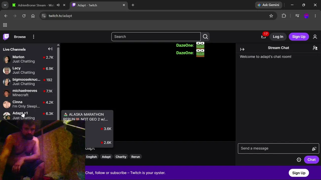Open the Browse page
Screen dimensions: 321x180
(x=20, y=37)
